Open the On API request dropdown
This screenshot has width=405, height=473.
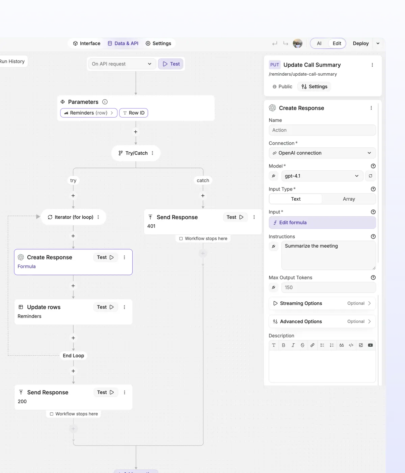tap(122, 64)
